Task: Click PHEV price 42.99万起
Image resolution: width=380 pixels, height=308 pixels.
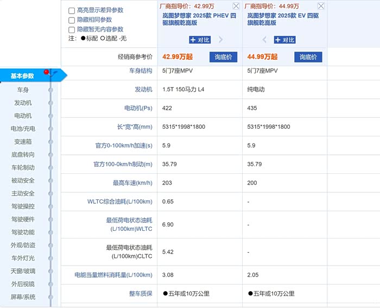Action: pos(178,56)
